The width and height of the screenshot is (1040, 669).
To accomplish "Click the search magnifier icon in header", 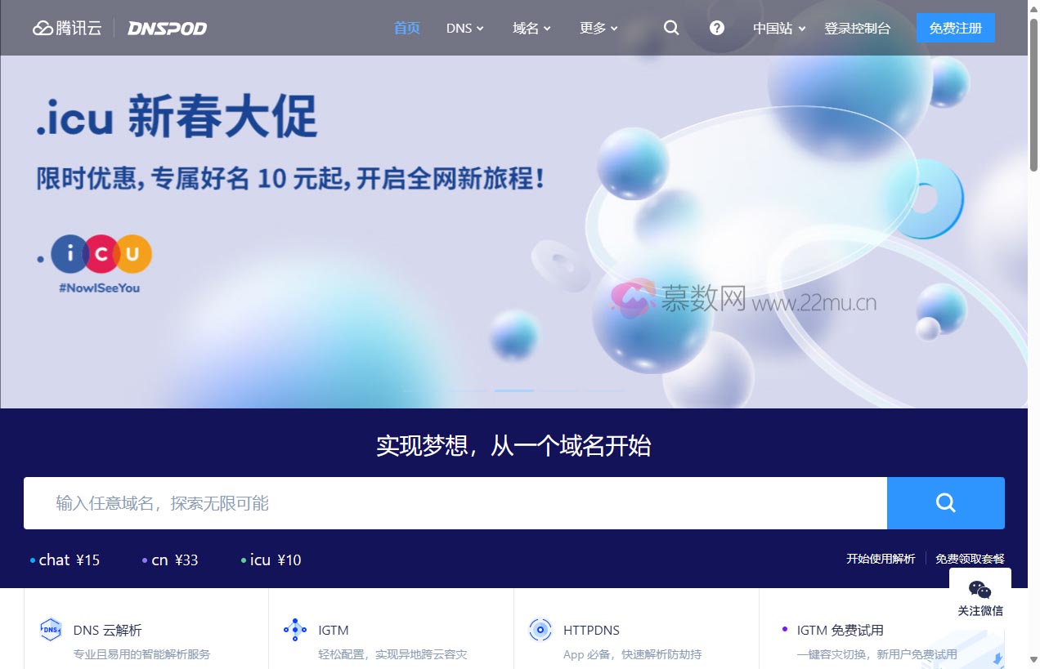I will pyautogui.click(x=671, y=28).
